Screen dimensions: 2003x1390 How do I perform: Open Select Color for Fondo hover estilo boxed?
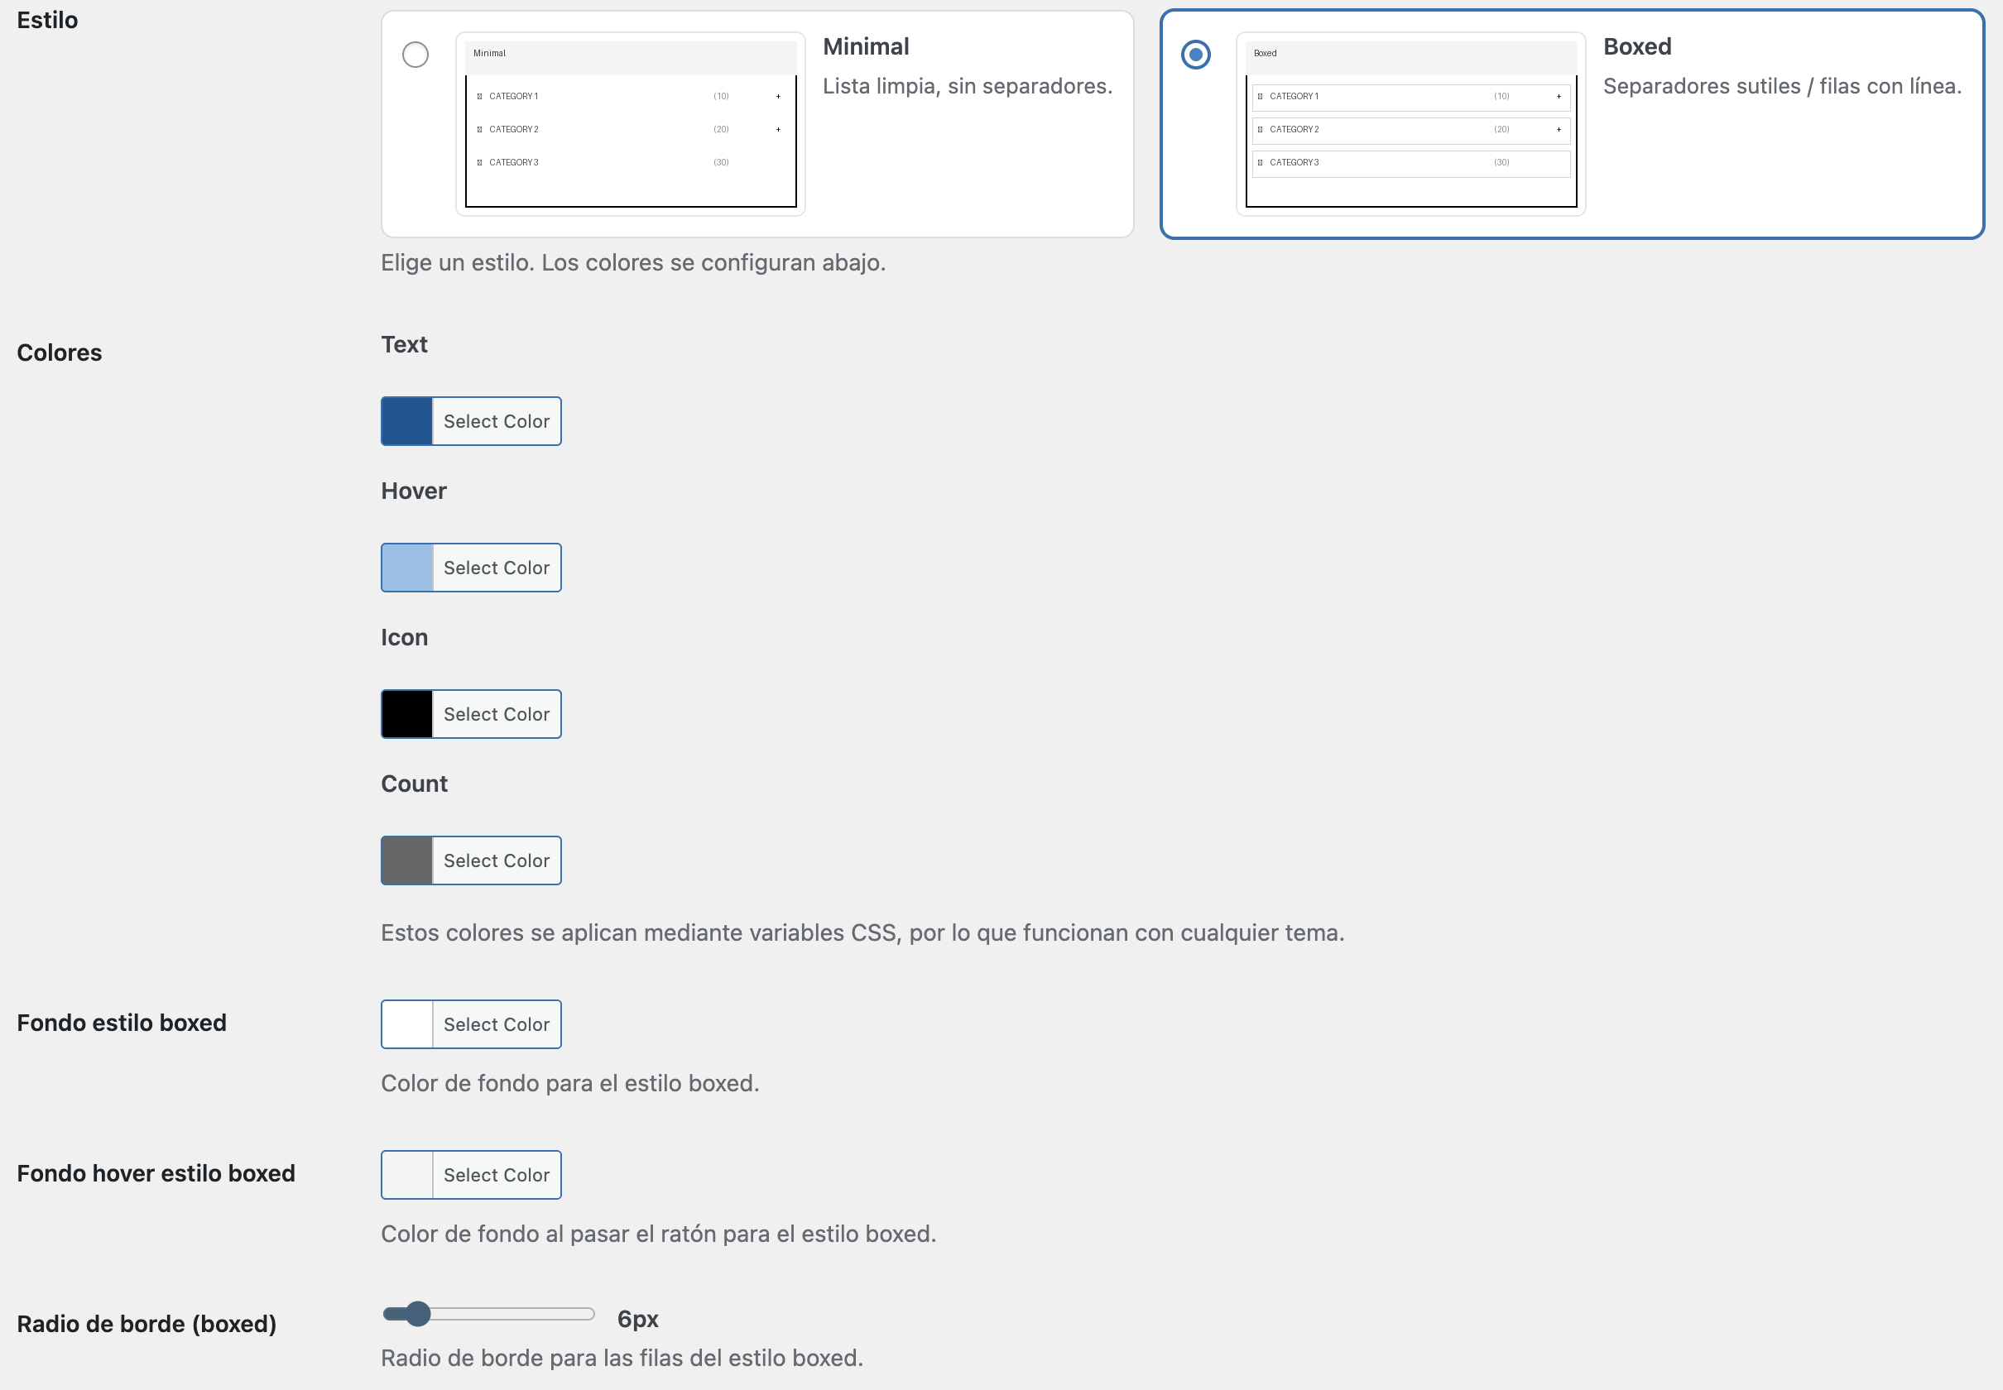[497, 1175]
